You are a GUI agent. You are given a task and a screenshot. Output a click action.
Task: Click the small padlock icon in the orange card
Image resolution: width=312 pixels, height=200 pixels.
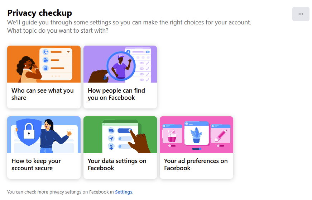45,68
